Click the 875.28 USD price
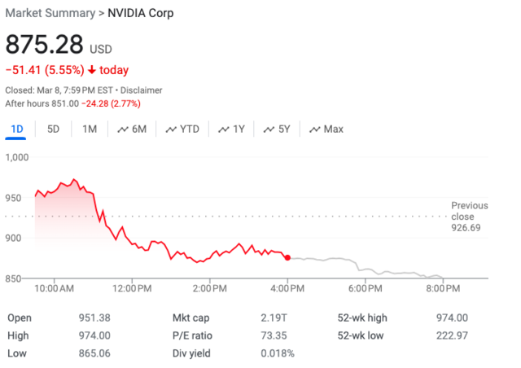 click(49, 45)
